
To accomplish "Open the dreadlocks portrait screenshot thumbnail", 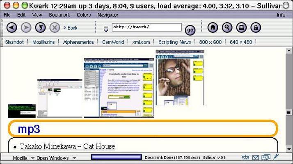I will [180, 78].
